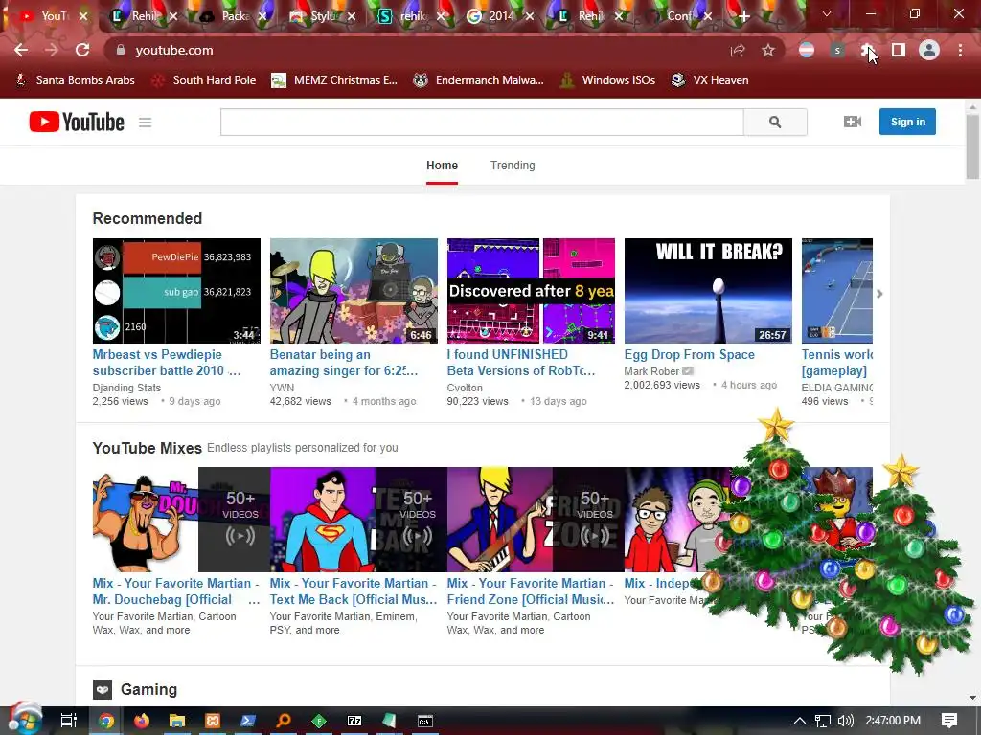Toggle the Chrome side panel
This screenshot has height=735, width=981.
pyautogui.click(x=899, y=50)
